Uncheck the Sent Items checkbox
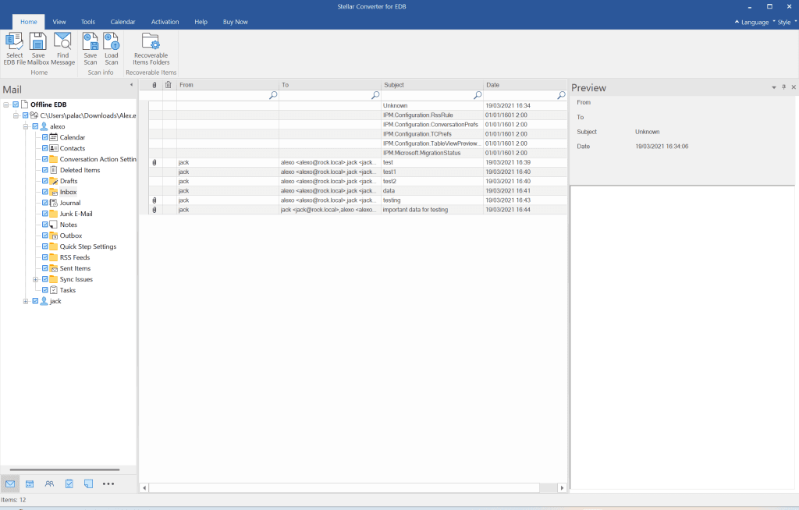Screen dimensions: 799x510 [x=44, y=268]
